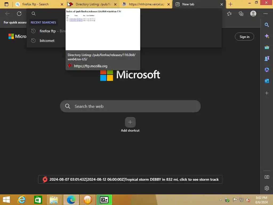Open the Windows Start button
The image size is (273, 205).
click(6, 200)
